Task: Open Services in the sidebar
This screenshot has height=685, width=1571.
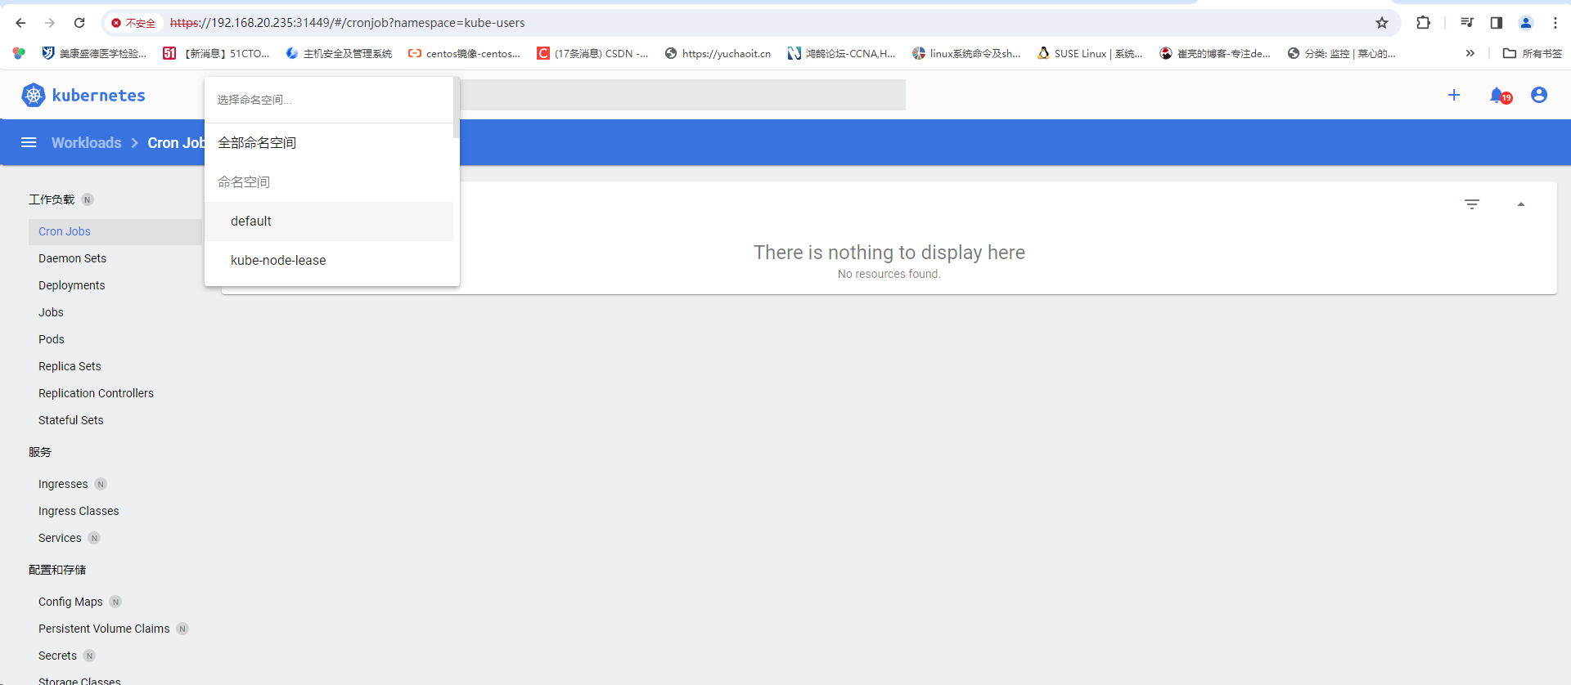Action: tap(60, 538)
